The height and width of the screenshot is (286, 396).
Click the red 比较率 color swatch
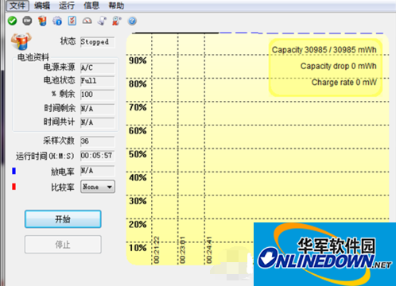click(14, 187)
